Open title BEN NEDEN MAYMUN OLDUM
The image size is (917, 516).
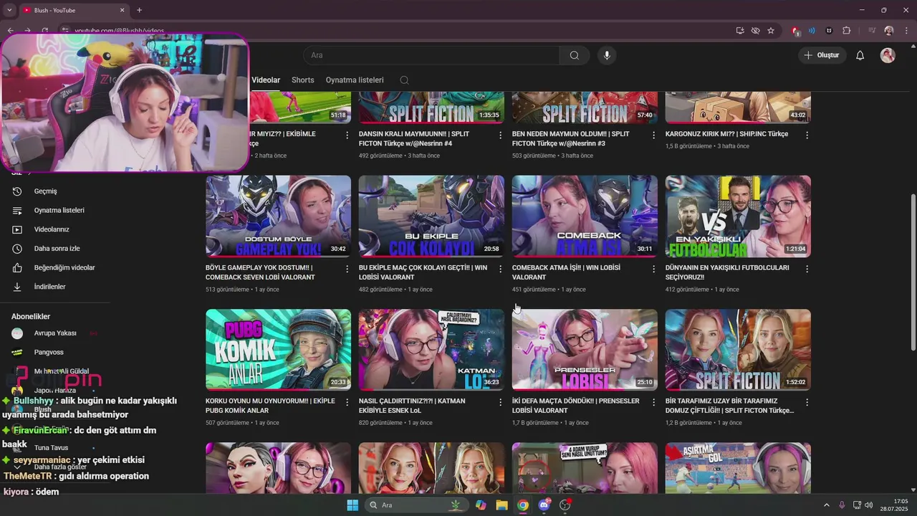(x=570, y=138)
